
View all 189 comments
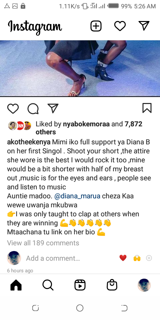43,243
